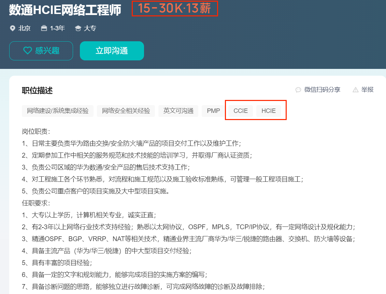Click the briefcase icon beside 1-3年

click(44, 28)
